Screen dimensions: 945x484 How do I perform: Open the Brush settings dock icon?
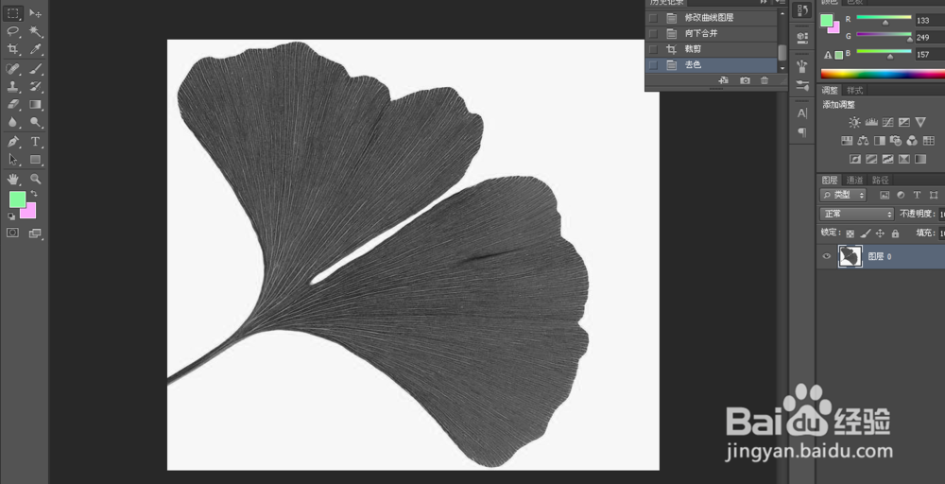802,85
